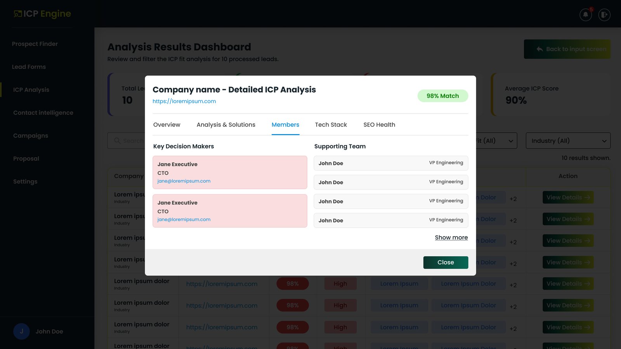
Task: Close the detailed ICP analysis dialog
Action: [x=446, y=263]
